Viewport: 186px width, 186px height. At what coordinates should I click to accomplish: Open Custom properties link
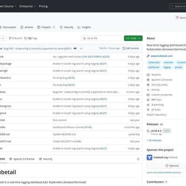pyautogui.click(x=160, y=95)
